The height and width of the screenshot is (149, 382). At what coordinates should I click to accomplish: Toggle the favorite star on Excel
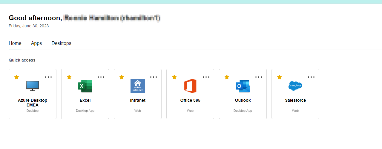(x=69, y=77)
